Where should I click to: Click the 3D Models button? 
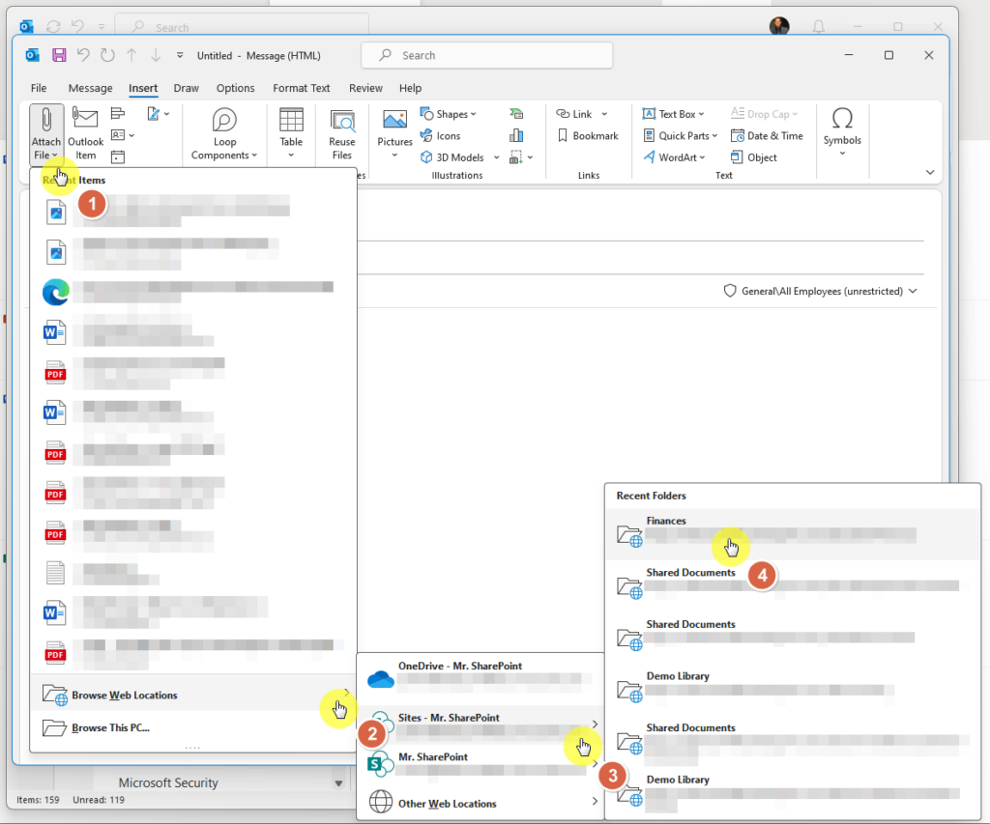click(x=452, y=157)
